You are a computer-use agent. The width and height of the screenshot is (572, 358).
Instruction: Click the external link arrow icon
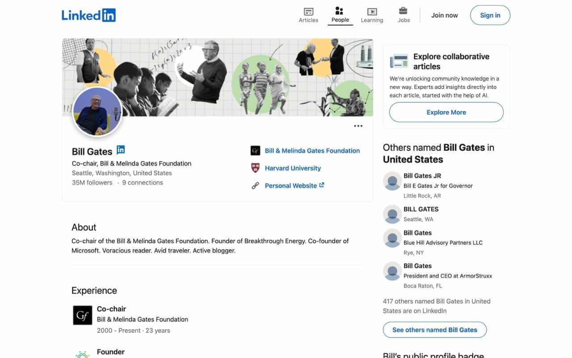321,185
